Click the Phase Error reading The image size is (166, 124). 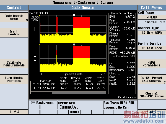122,35
